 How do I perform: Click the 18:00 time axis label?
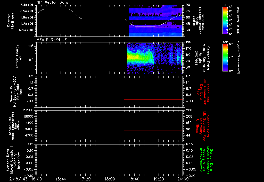pyautogui.click(x=110, y=179)
